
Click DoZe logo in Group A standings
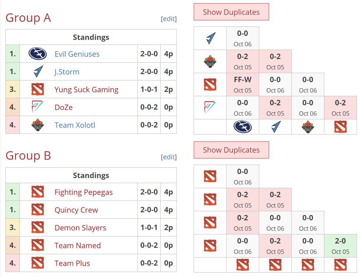point(37,107)
